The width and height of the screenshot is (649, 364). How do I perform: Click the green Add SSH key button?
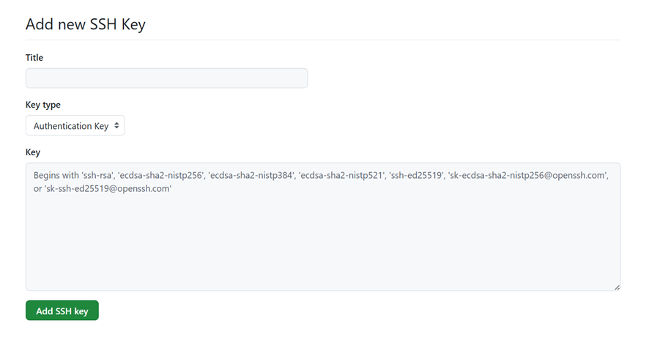(62, 311)
